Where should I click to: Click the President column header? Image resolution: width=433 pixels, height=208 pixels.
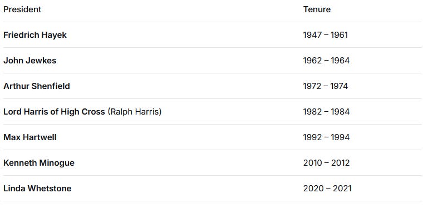click(x=22, y=9)
